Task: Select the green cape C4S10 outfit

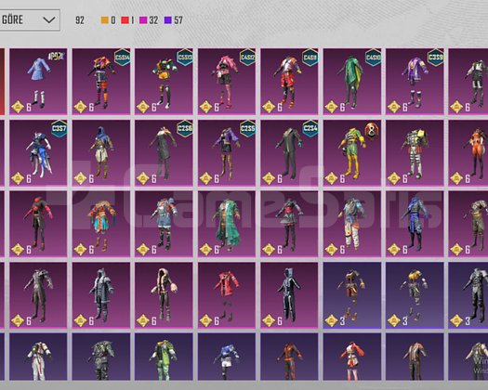Action: coord(352,82)
